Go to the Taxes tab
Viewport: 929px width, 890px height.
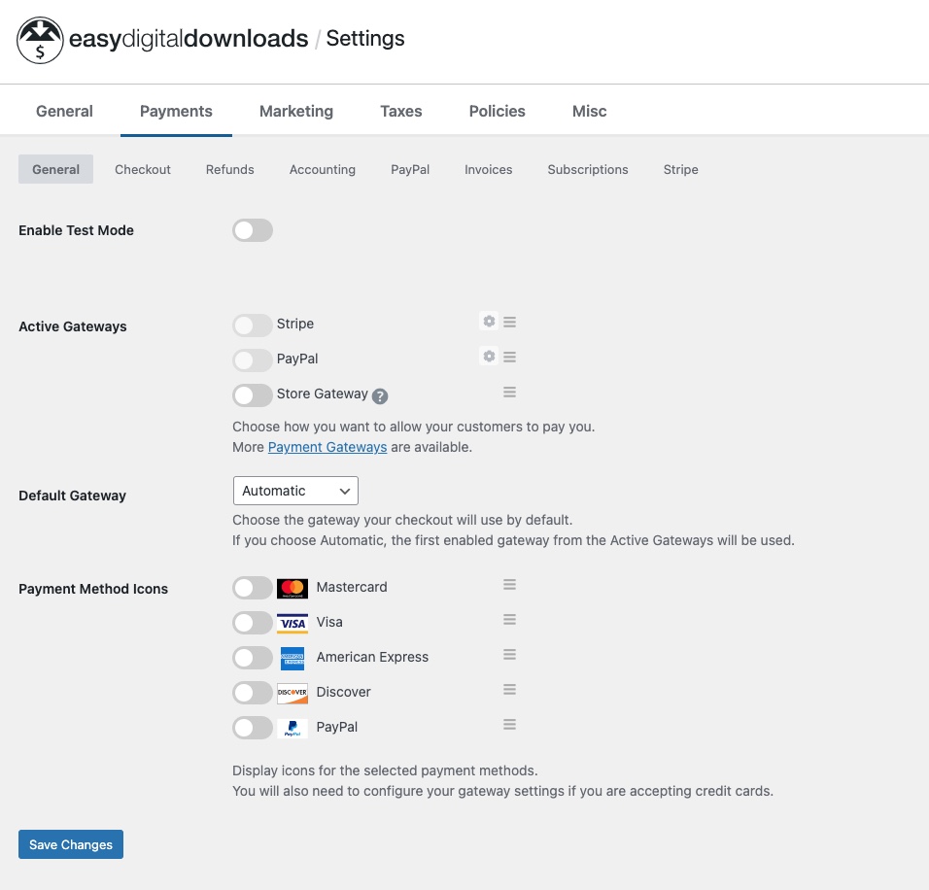click(x=401, y=111)
